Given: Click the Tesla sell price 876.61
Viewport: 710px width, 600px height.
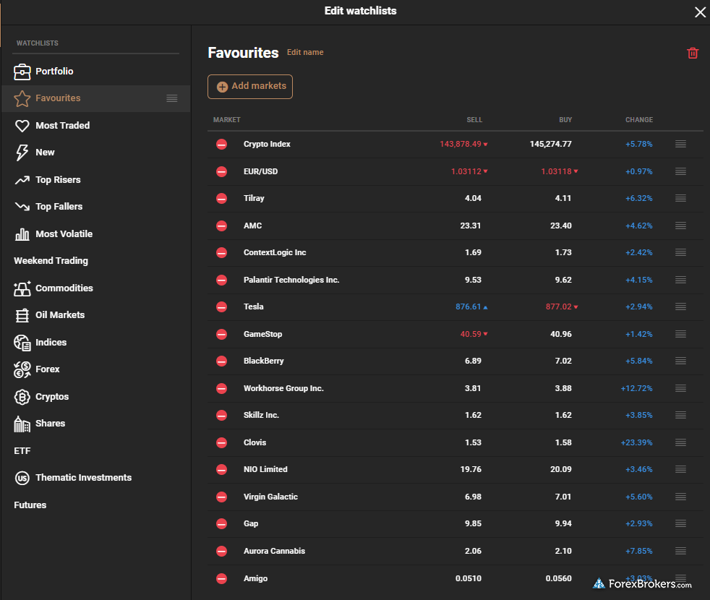Looking at the screenshot, I should click(469, 307).
